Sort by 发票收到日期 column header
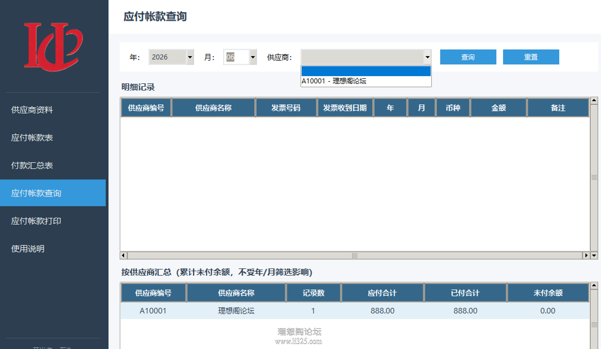The width and height of the screenshot is (601, 349). pyautogui.click(x=345, y=108)
